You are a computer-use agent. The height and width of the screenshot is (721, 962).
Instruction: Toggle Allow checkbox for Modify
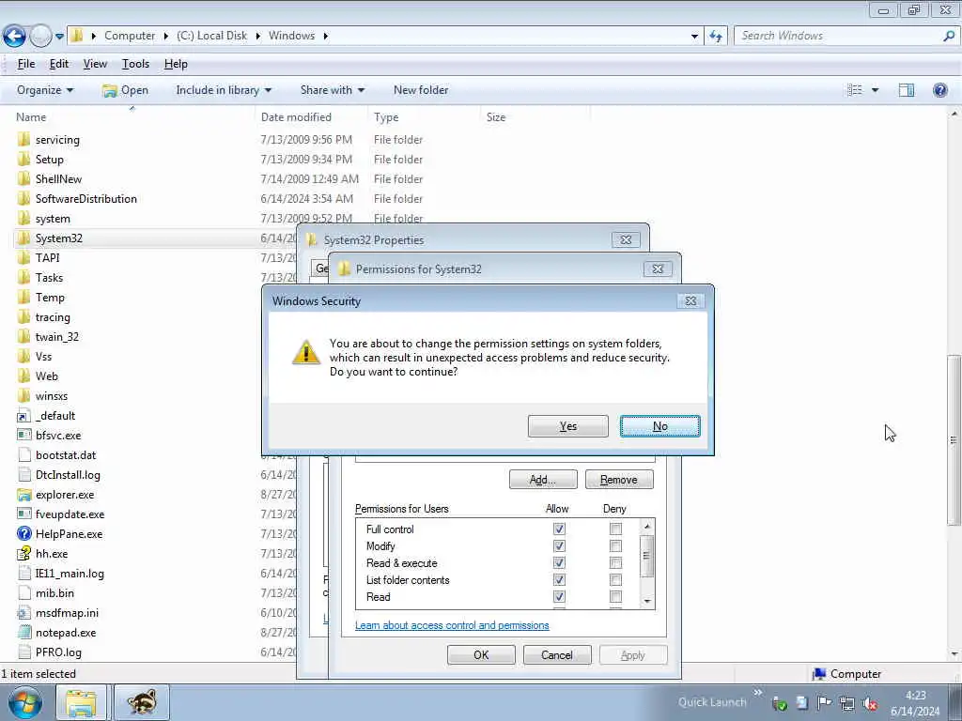tap(559, 546)
